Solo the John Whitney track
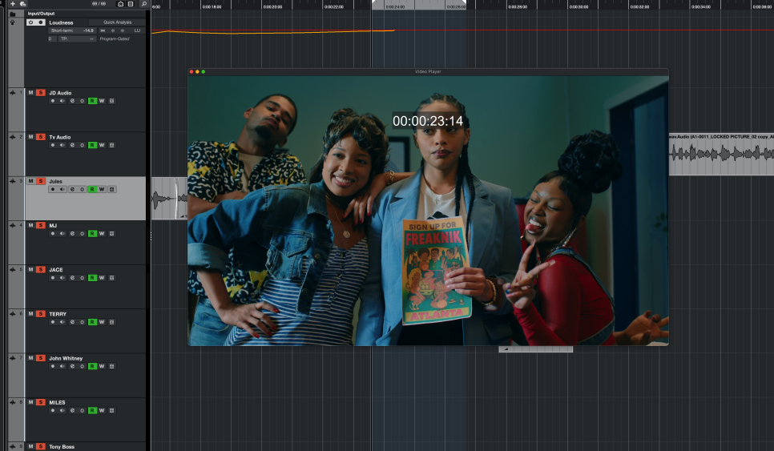The width and height of the screenshot is (774, 451). [x=41, y=358]
